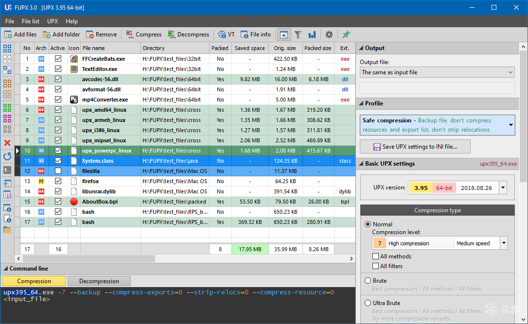This screenshot has height=324, width=528.
Task: Click the Add folder toolbar button
Action: click(61, 34)
